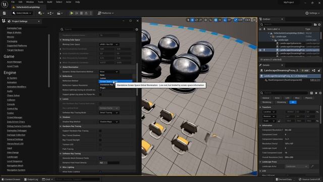
Task: Open the Blueprints toolbar dropdown icon
Action: point(50,13)
